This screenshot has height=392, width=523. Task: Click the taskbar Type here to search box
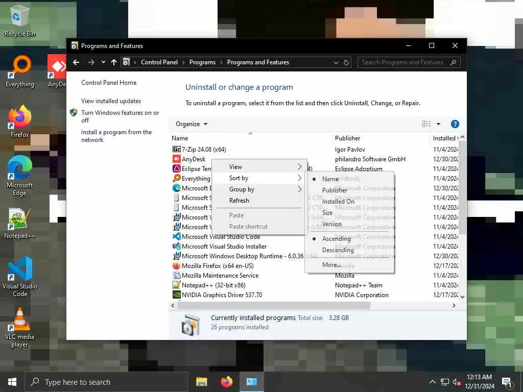coord(107,382)
